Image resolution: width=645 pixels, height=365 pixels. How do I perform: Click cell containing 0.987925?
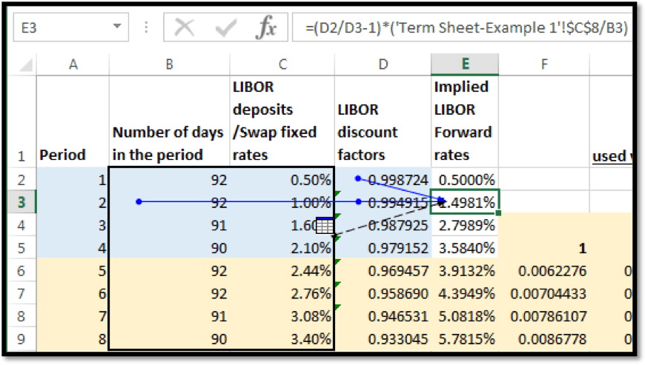383,225
